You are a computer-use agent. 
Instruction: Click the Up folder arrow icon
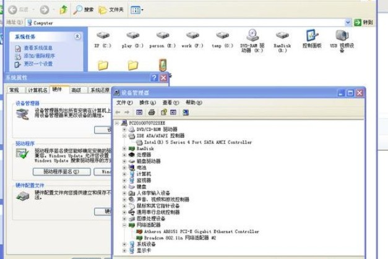coord(64,10)
